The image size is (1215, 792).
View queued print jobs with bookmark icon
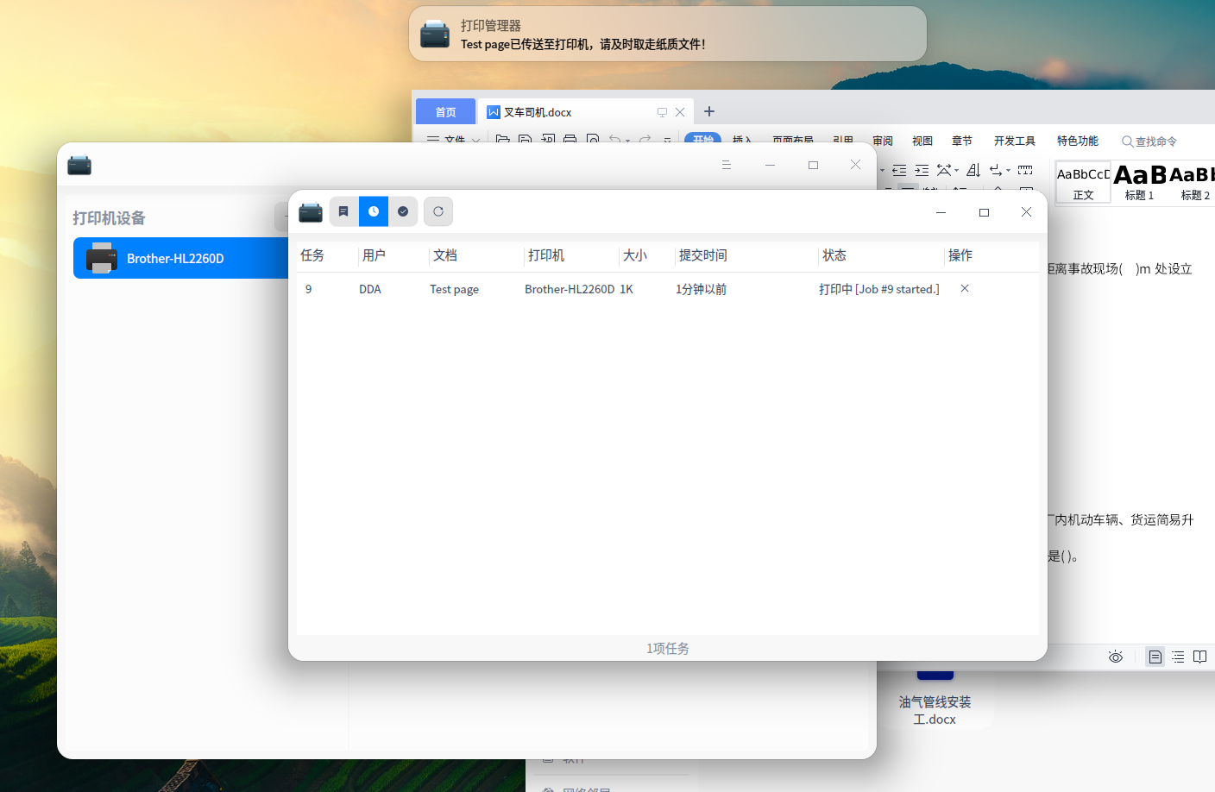click(x=343, y=211)
